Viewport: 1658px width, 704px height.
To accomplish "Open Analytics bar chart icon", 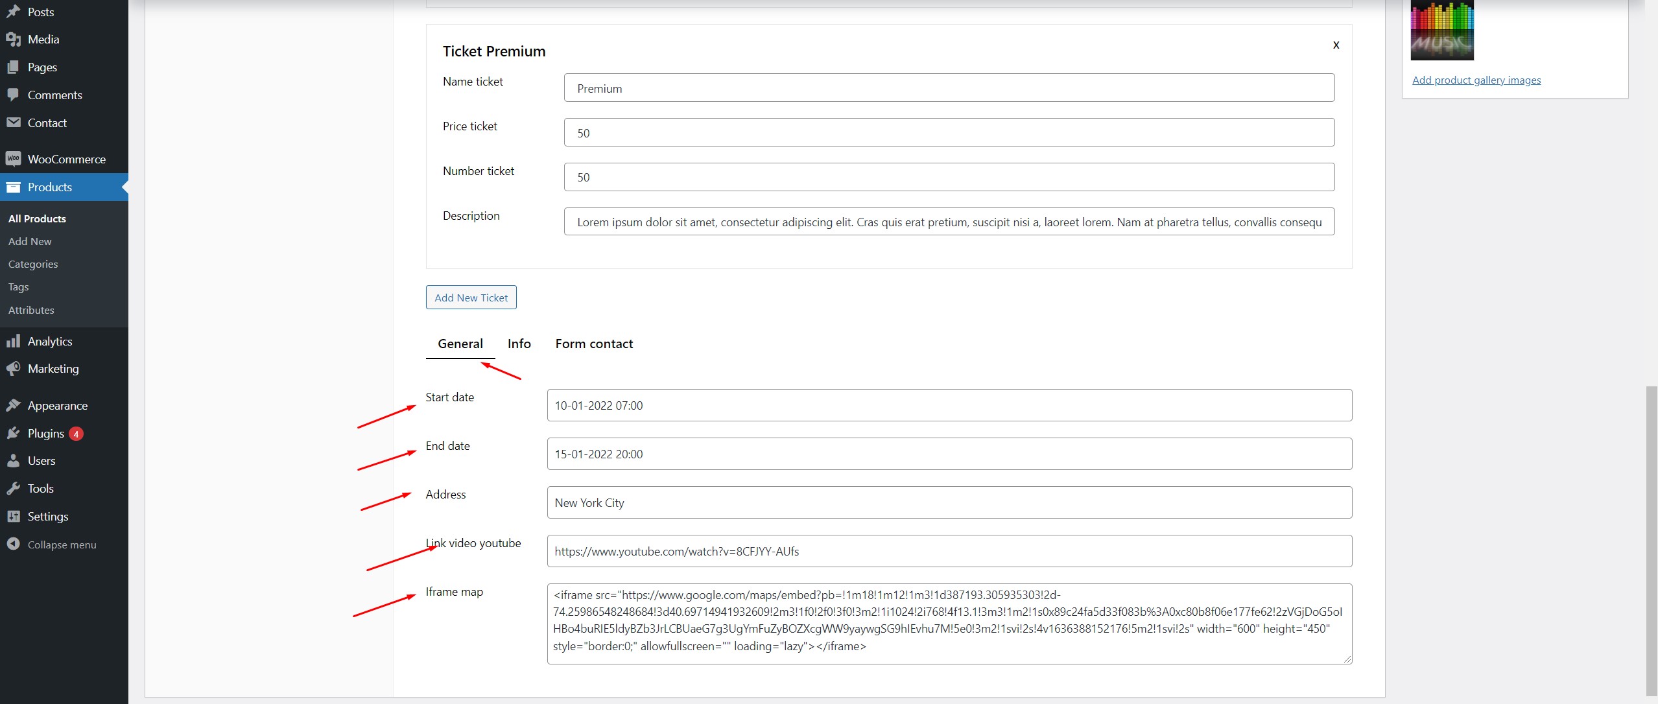I will (13, 341).
